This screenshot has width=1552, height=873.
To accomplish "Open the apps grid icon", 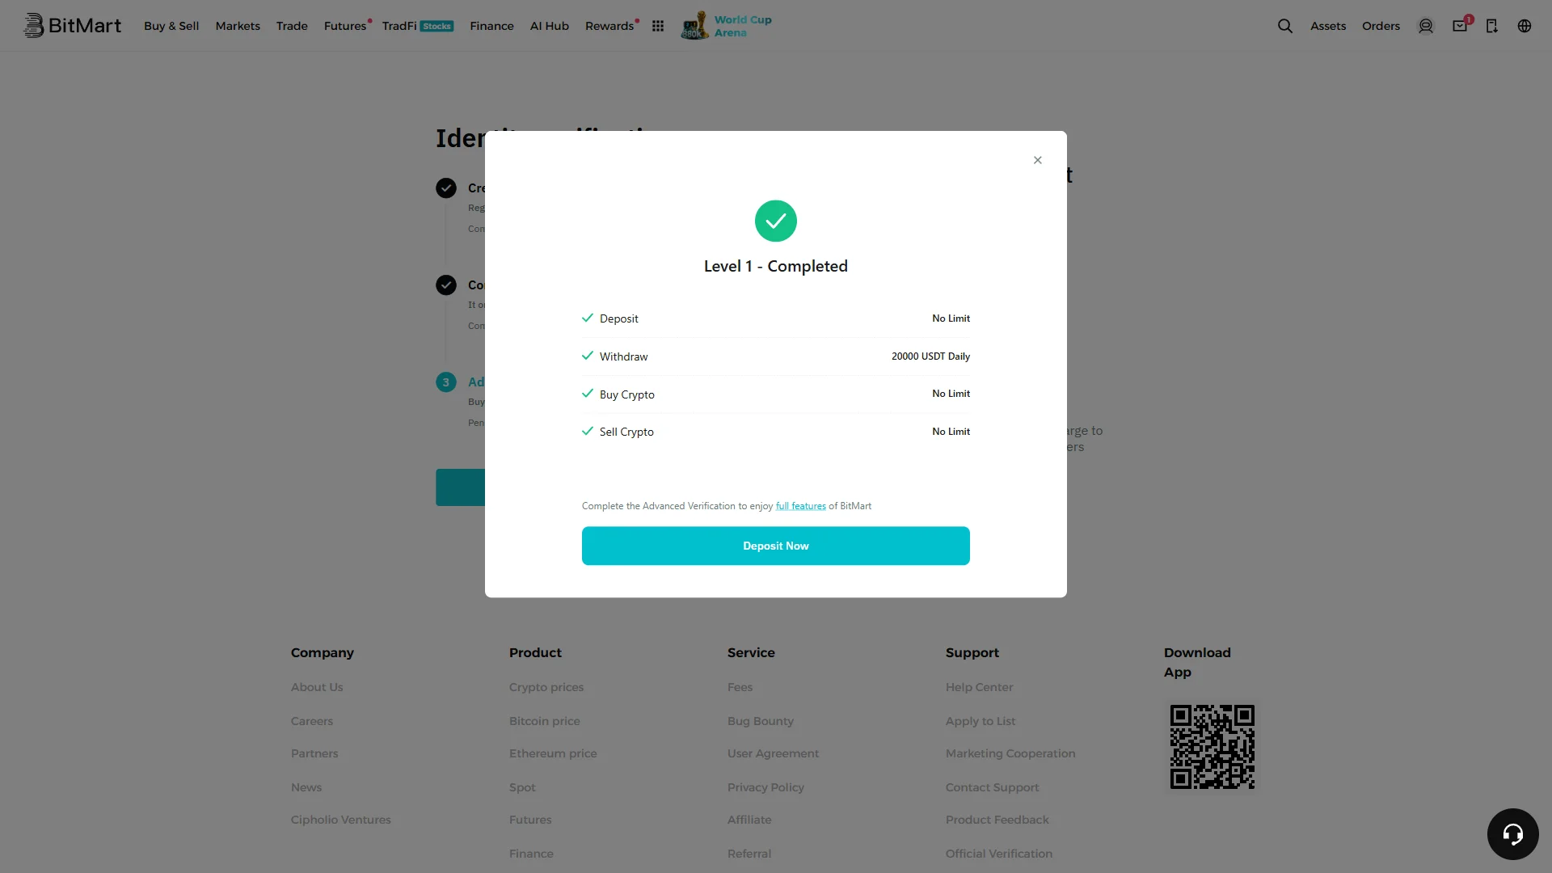I will tap(658, 26).
